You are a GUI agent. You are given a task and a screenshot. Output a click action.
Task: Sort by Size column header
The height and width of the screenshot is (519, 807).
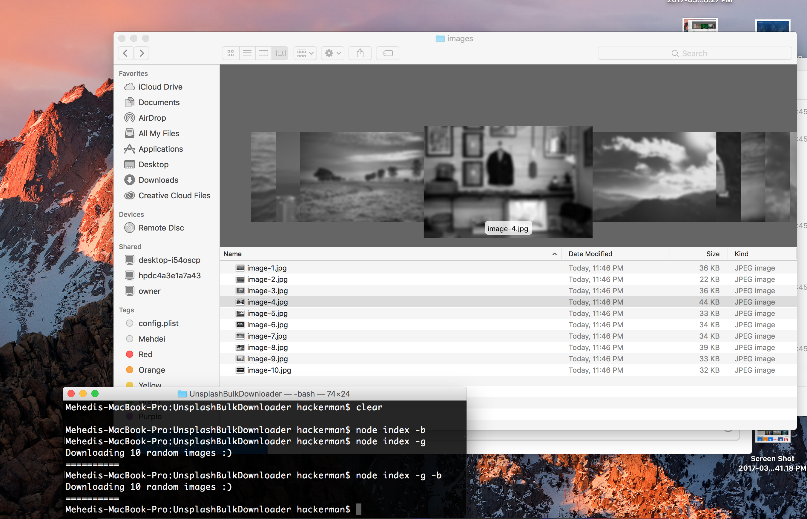712,254
